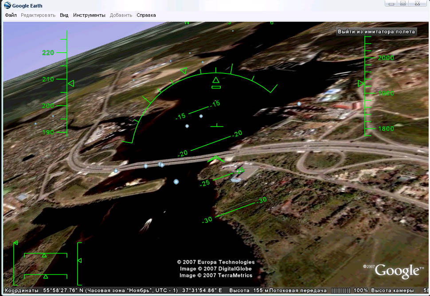Screen dimensions: 430x296
Task: Click the Image © 2007 TerraMetrics attribution
Action: pos(216,275)
